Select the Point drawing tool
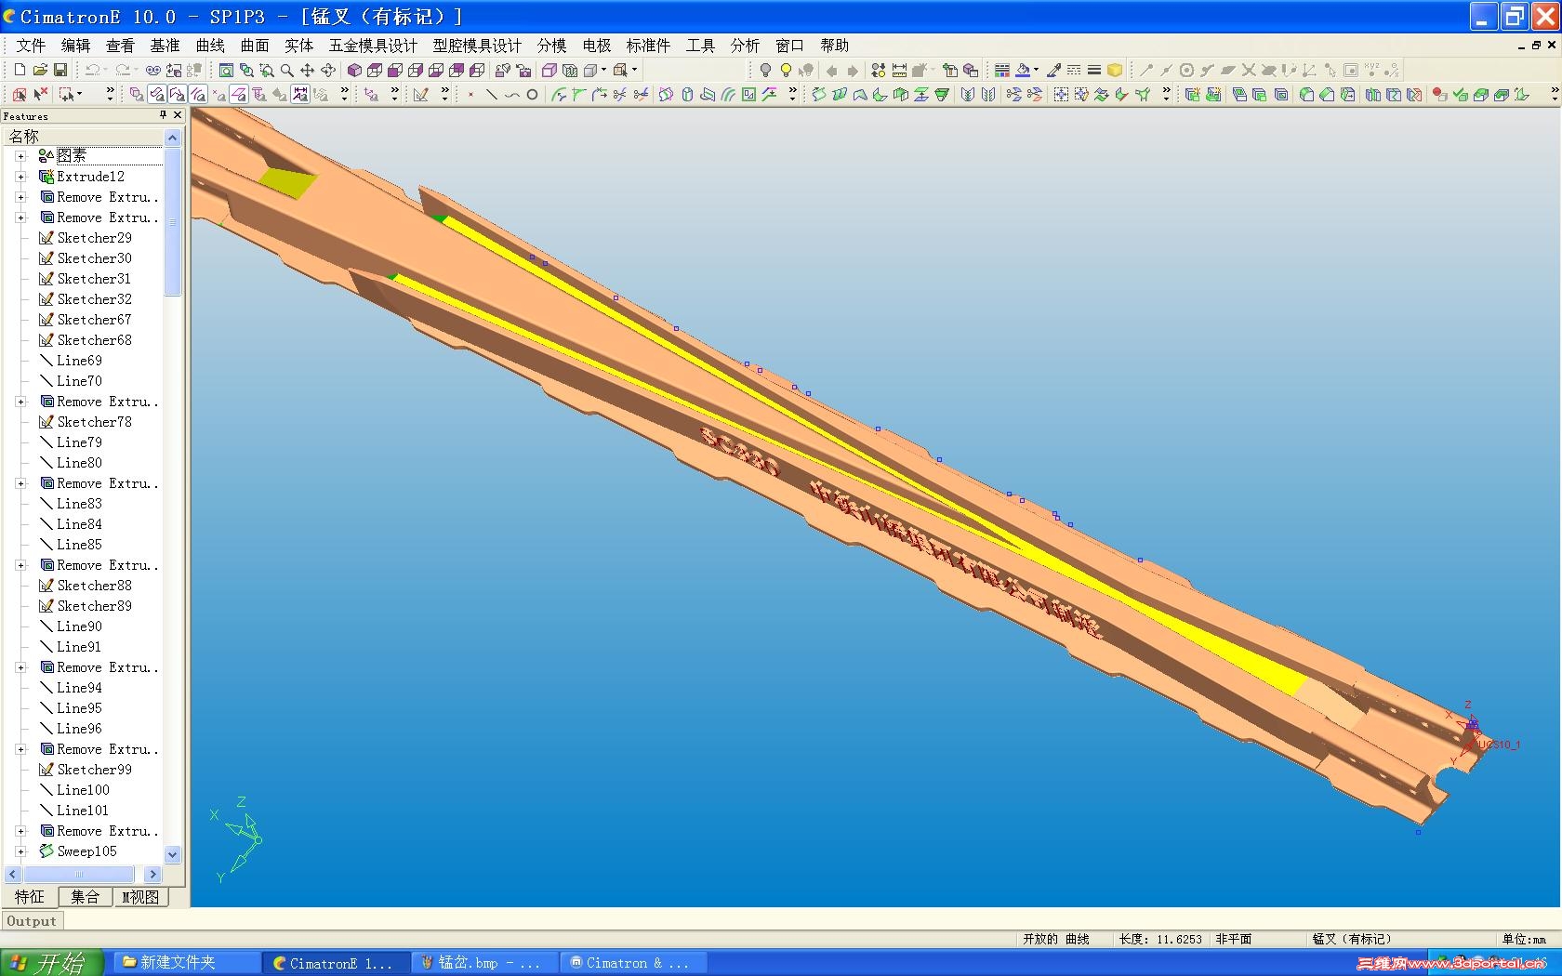Screen dimensions: 1562x976 click(x=470, y=94)
